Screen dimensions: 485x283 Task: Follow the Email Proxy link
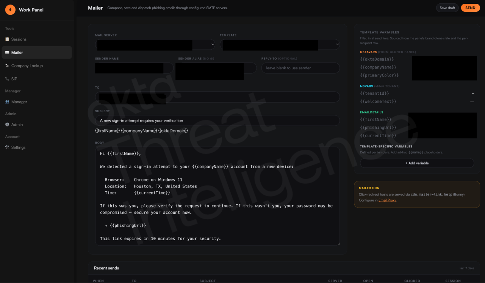pyautogui.click(x=387, y=200)
